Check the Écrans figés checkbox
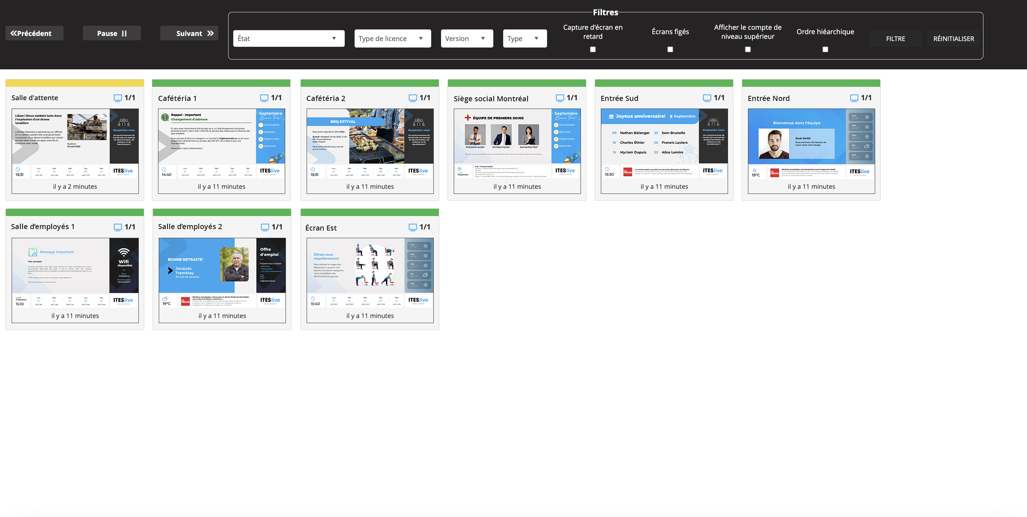 click(670, 49)
